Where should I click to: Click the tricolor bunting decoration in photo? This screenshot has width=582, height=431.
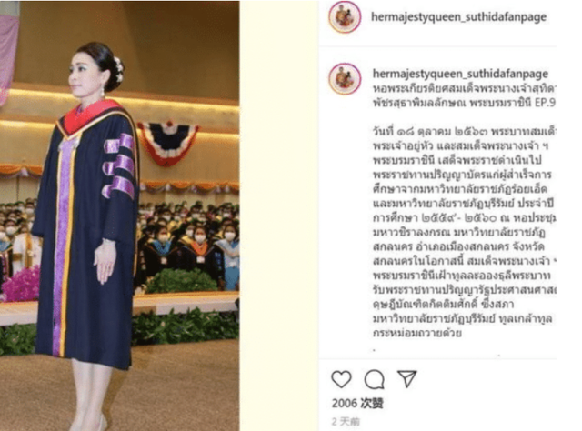[167, 143]
